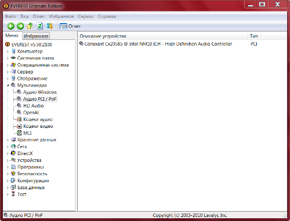Click the Программы tree icon
290x221 pixels.
(13, 167)
